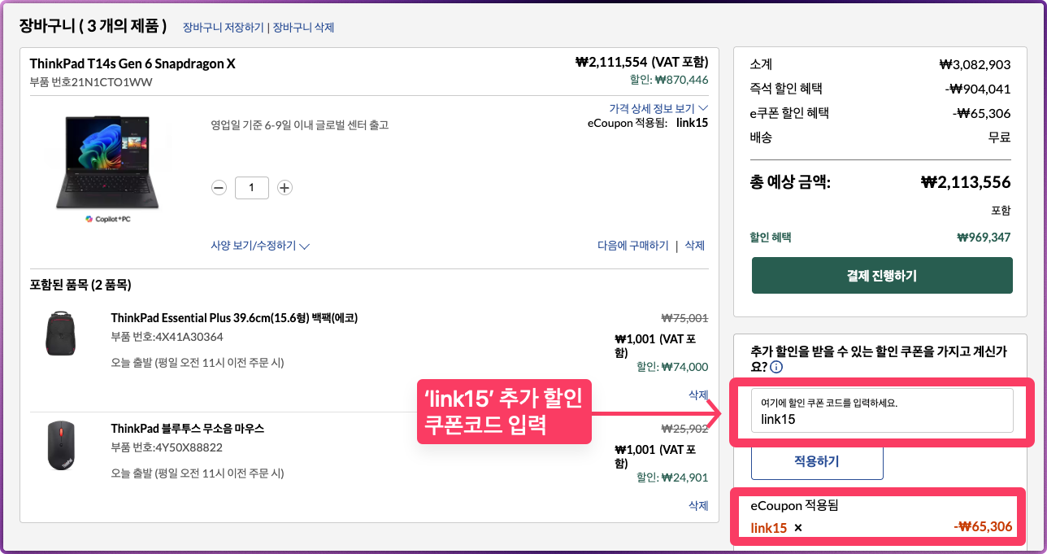The width and height of the screenshot is (1047, 554).
Task: Click 장바구니 삭제 link
Action: tap(303, 28)
